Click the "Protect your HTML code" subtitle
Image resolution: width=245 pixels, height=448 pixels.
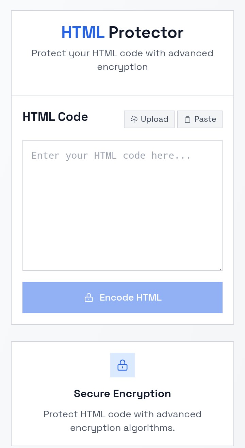click(x=122, y=54)
